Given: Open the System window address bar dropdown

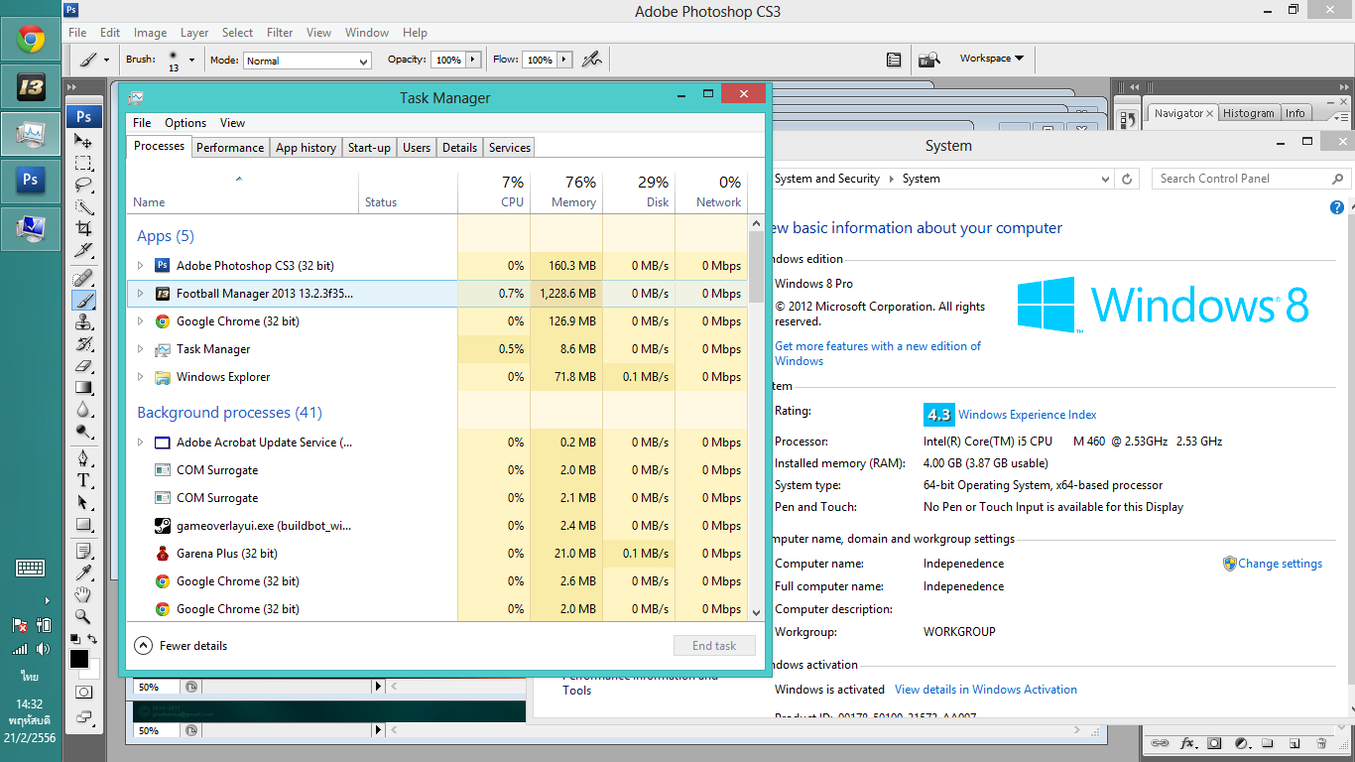Looking at the screenshot, I should coord(1105,180).
